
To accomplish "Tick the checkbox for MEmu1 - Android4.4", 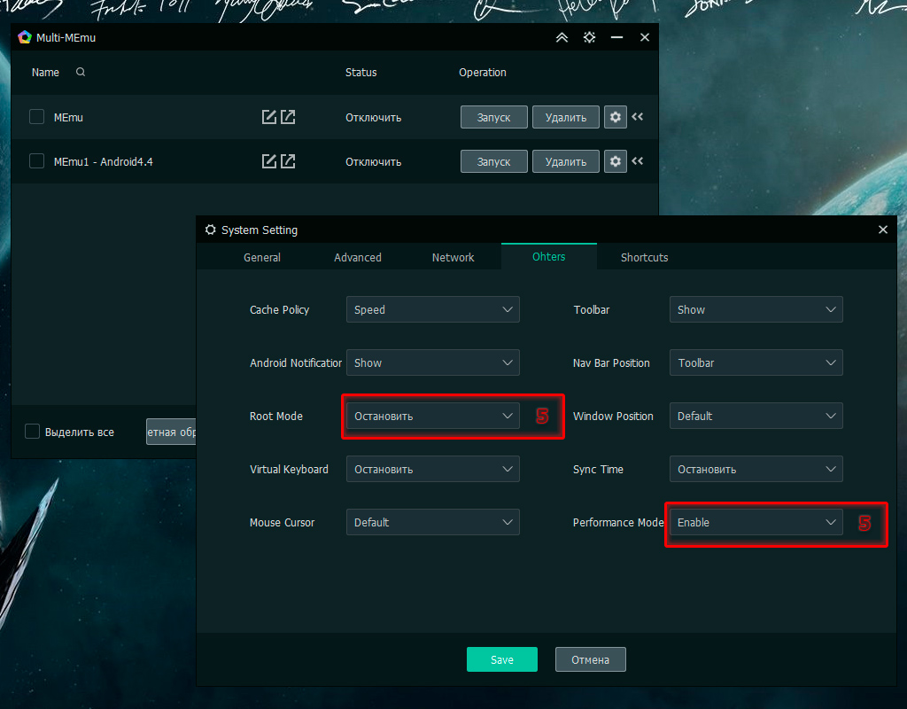I will [x=37, y=161].
